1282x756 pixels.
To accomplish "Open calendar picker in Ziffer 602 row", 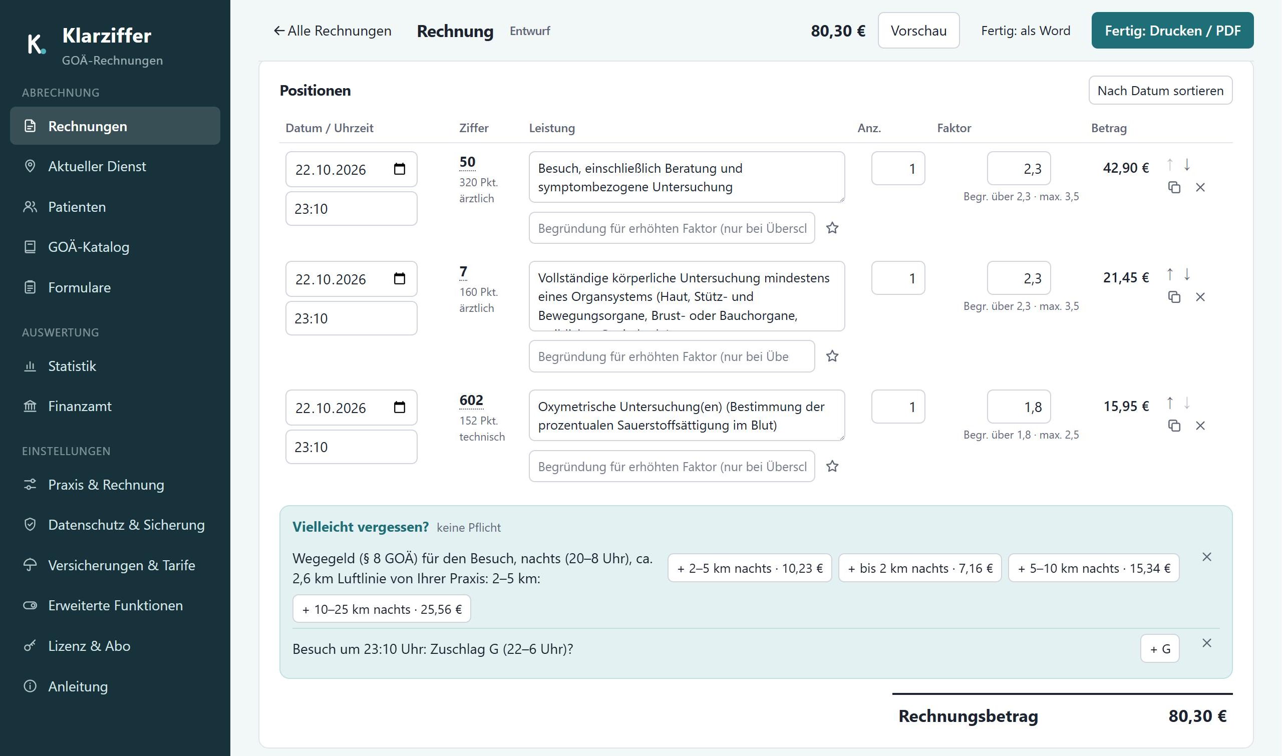I will pyautogui.click(x=400, y=408).
